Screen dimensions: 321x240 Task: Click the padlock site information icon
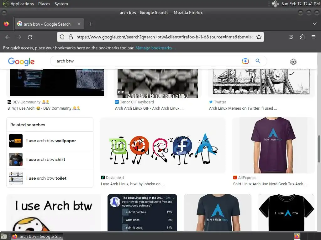[x=71, y=37]
